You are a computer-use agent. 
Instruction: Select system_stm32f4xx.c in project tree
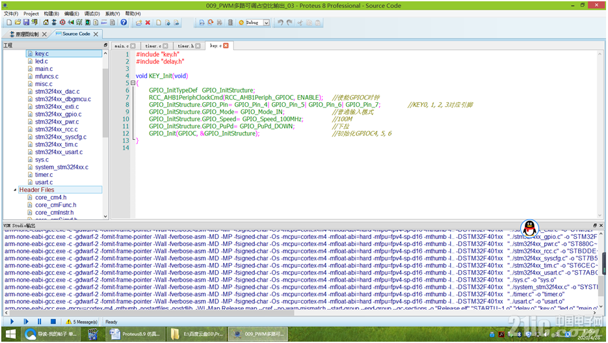(x=61, y=167)
